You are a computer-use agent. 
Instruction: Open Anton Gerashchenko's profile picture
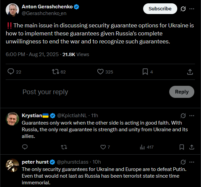[x=12, y=10]
